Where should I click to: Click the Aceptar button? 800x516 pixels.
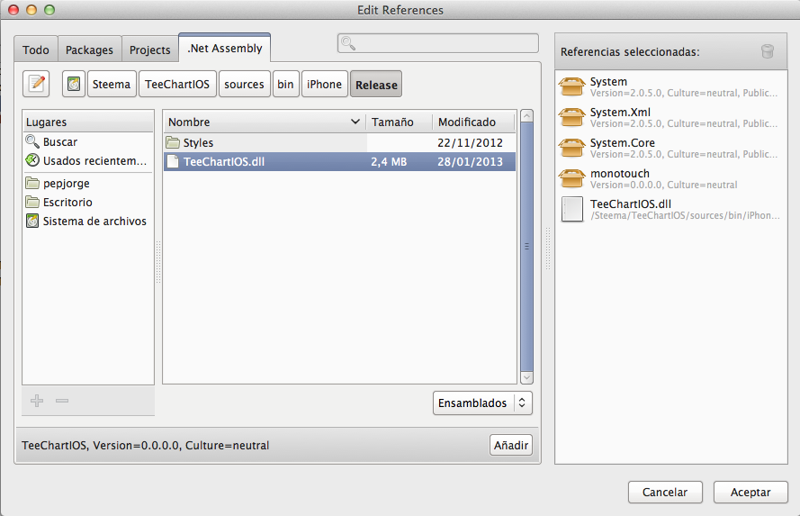[751, 492]
